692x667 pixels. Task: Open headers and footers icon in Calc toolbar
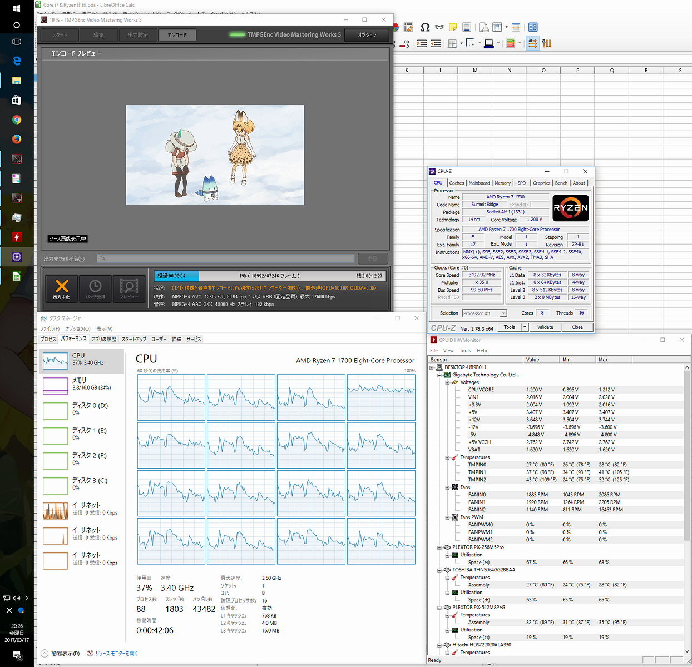click(467, 27)
